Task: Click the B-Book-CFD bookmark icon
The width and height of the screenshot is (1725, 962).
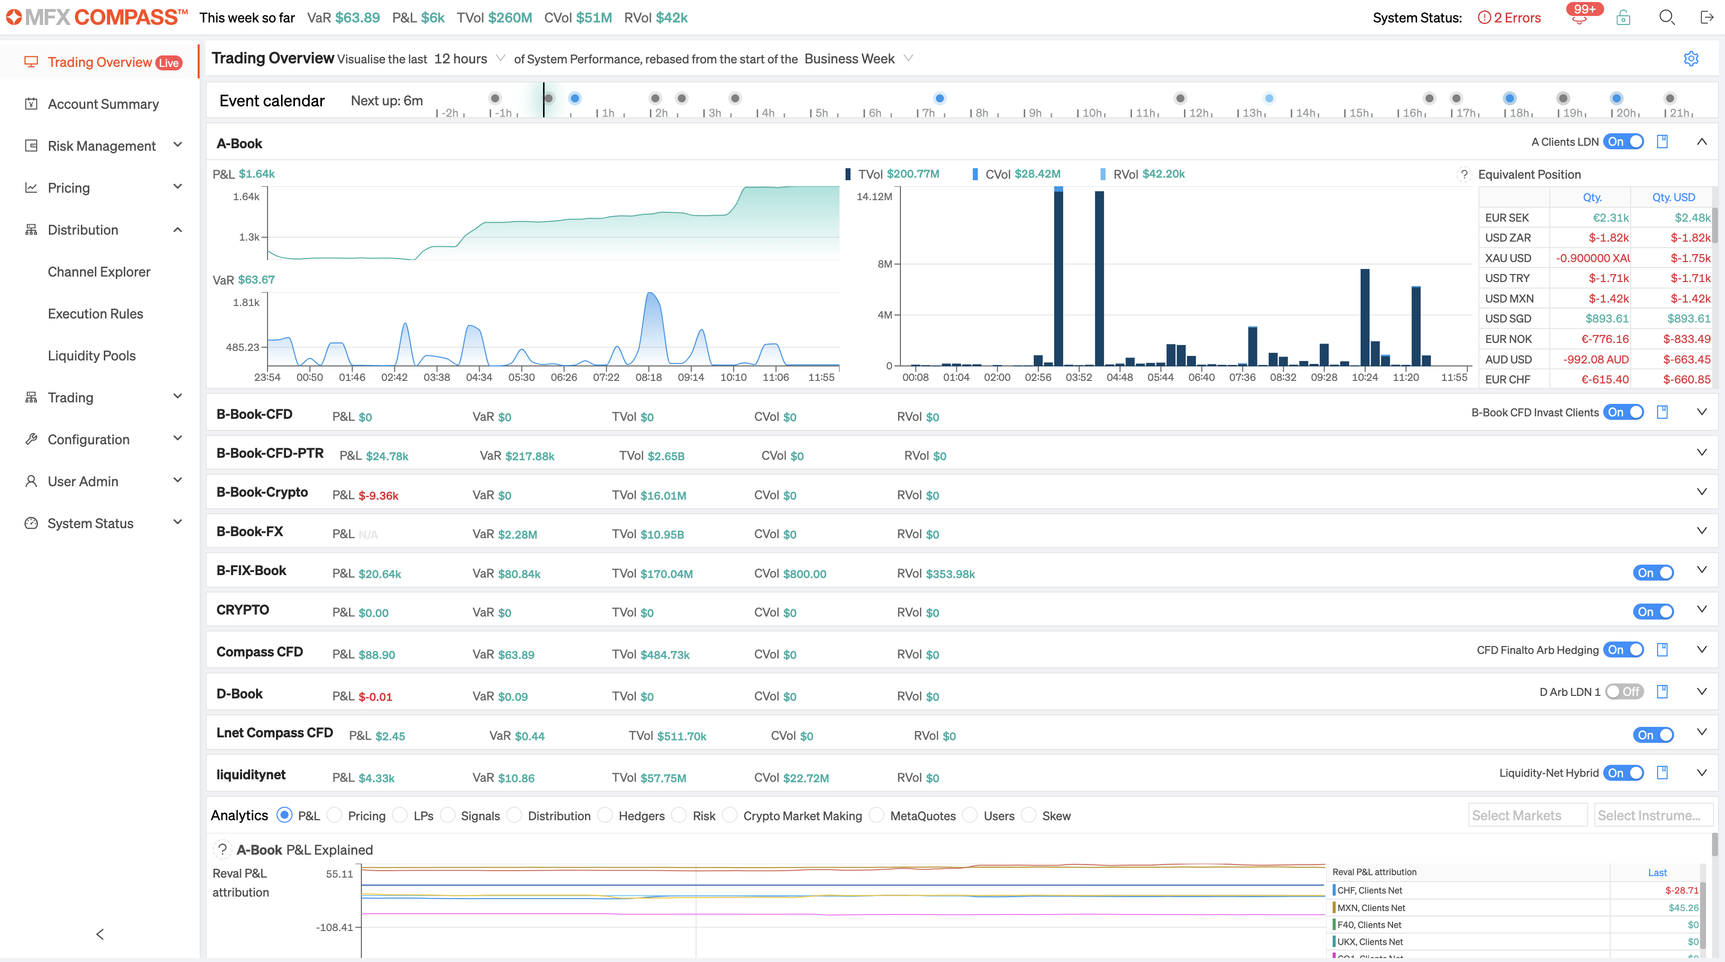Action: click(x=1662, y=412)
